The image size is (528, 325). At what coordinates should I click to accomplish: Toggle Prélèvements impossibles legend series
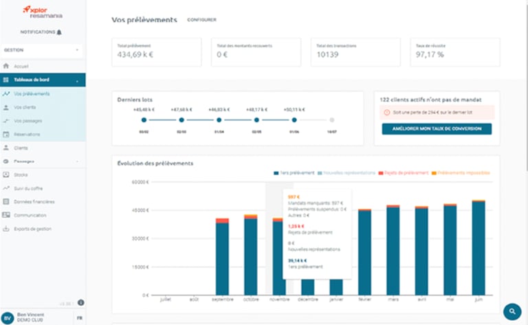[x=461, y=173]
